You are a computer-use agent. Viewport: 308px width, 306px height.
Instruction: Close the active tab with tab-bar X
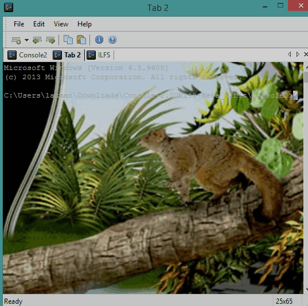point(306,54)
